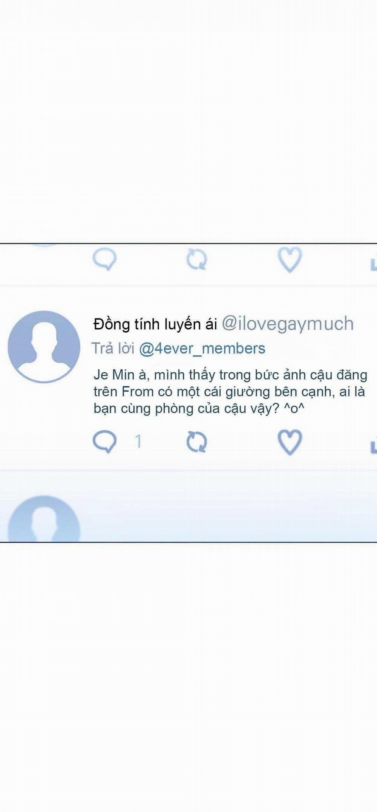Click the partial avatar at the top tweet edge
377x812 pixels.
coord(44,245)
